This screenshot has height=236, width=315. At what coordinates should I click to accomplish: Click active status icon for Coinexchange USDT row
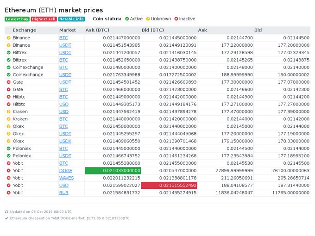pyautogui.click(x=8, y=75)
